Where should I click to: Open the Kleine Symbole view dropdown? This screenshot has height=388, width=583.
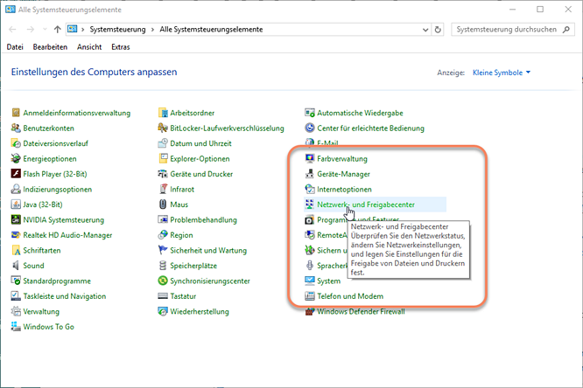(x=502, y=73)
